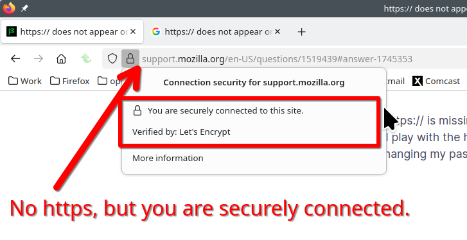Click the pin icon in title bar

pos(24,8)
